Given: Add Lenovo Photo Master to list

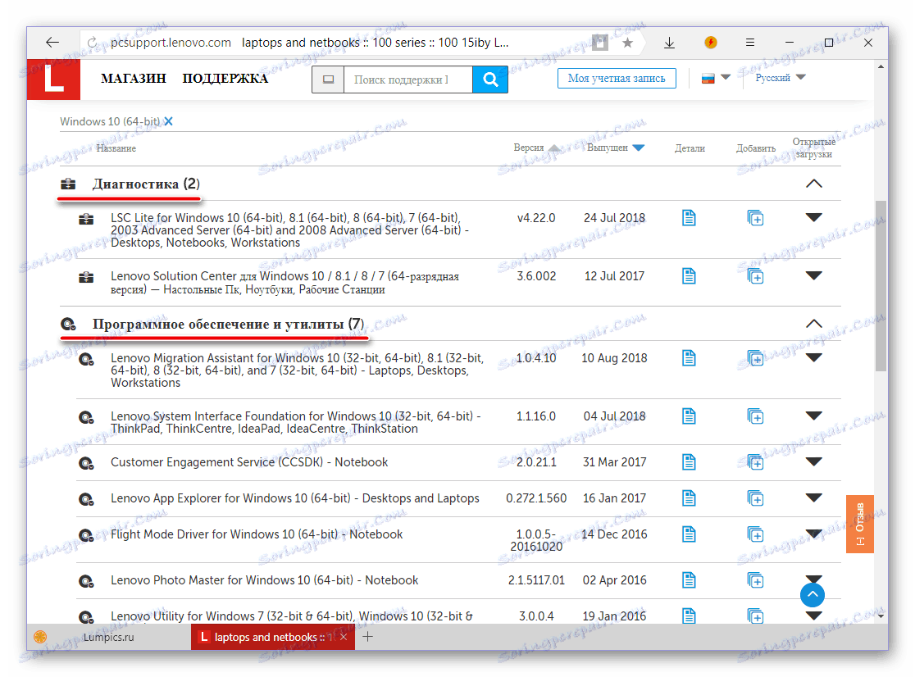Looking at the screenshot, I should pyautogui.click(x=755, y=580).
